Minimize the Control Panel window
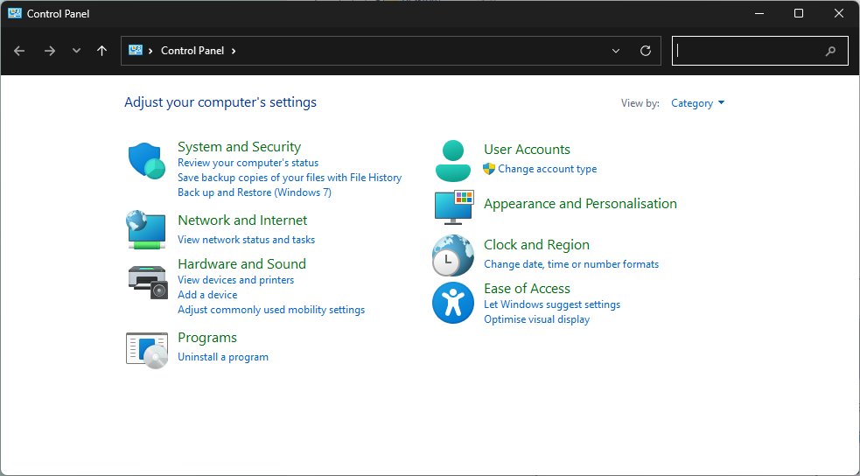 point(759,13)
